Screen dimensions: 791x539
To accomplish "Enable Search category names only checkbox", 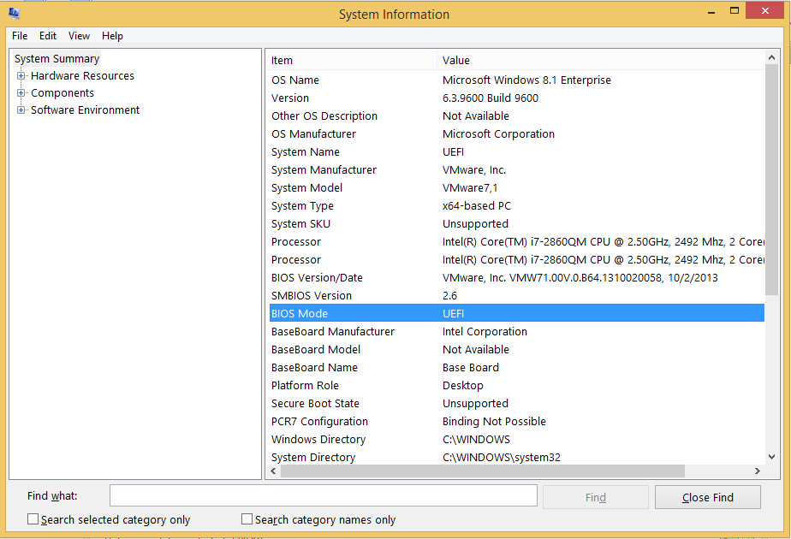I will tap(247, 518).
